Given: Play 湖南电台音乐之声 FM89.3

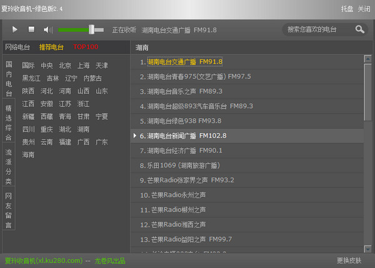Looking at the screenshot, I should (181, 91).
